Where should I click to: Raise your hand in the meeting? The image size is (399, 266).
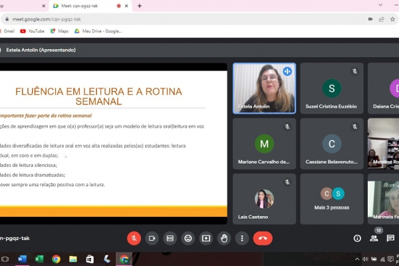pos(224,238)
